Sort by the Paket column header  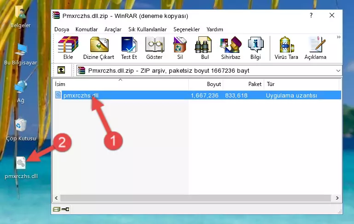[x=244, y=84]
